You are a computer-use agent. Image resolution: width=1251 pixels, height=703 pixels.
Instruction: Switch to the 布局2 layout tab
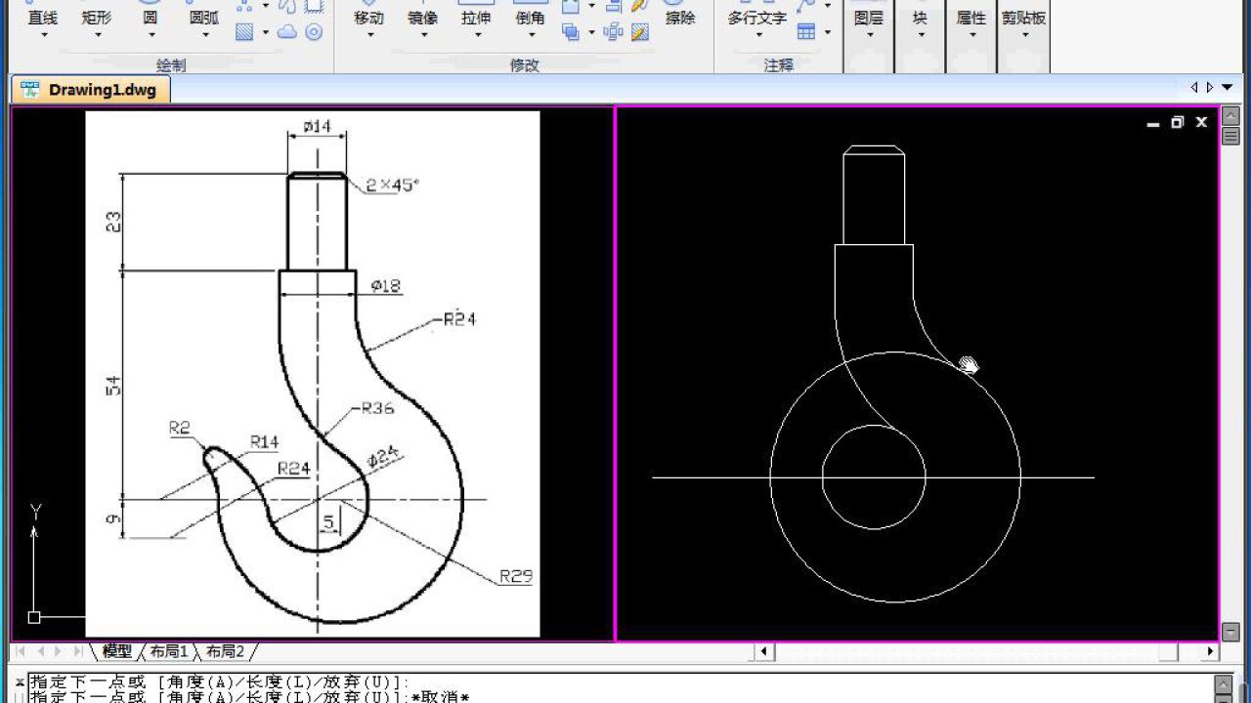coord(225,651)
